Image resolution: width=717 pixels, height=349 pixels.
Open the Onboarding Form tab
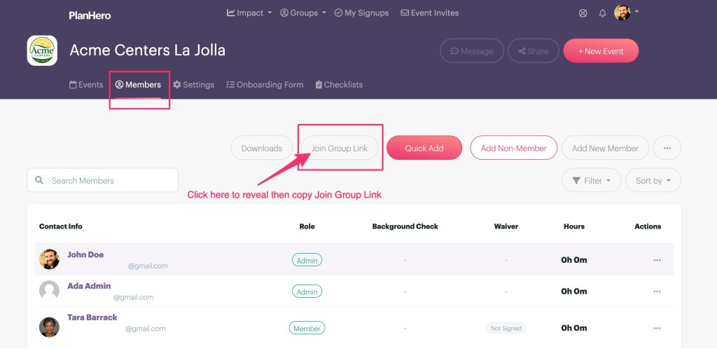click(x=265, y=85)
